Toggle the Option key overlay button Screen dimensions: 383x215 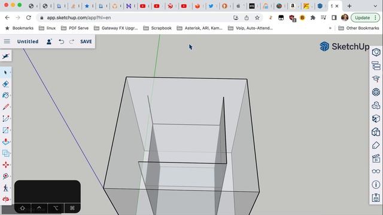tap(56, 208)
